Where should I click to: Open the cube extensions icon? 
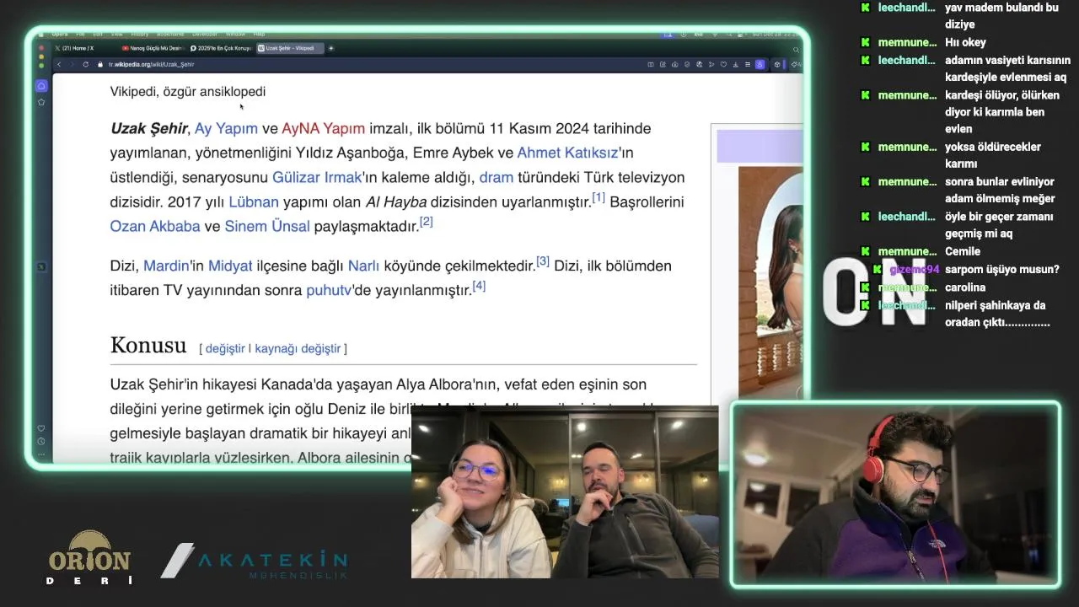coord(777,65)
